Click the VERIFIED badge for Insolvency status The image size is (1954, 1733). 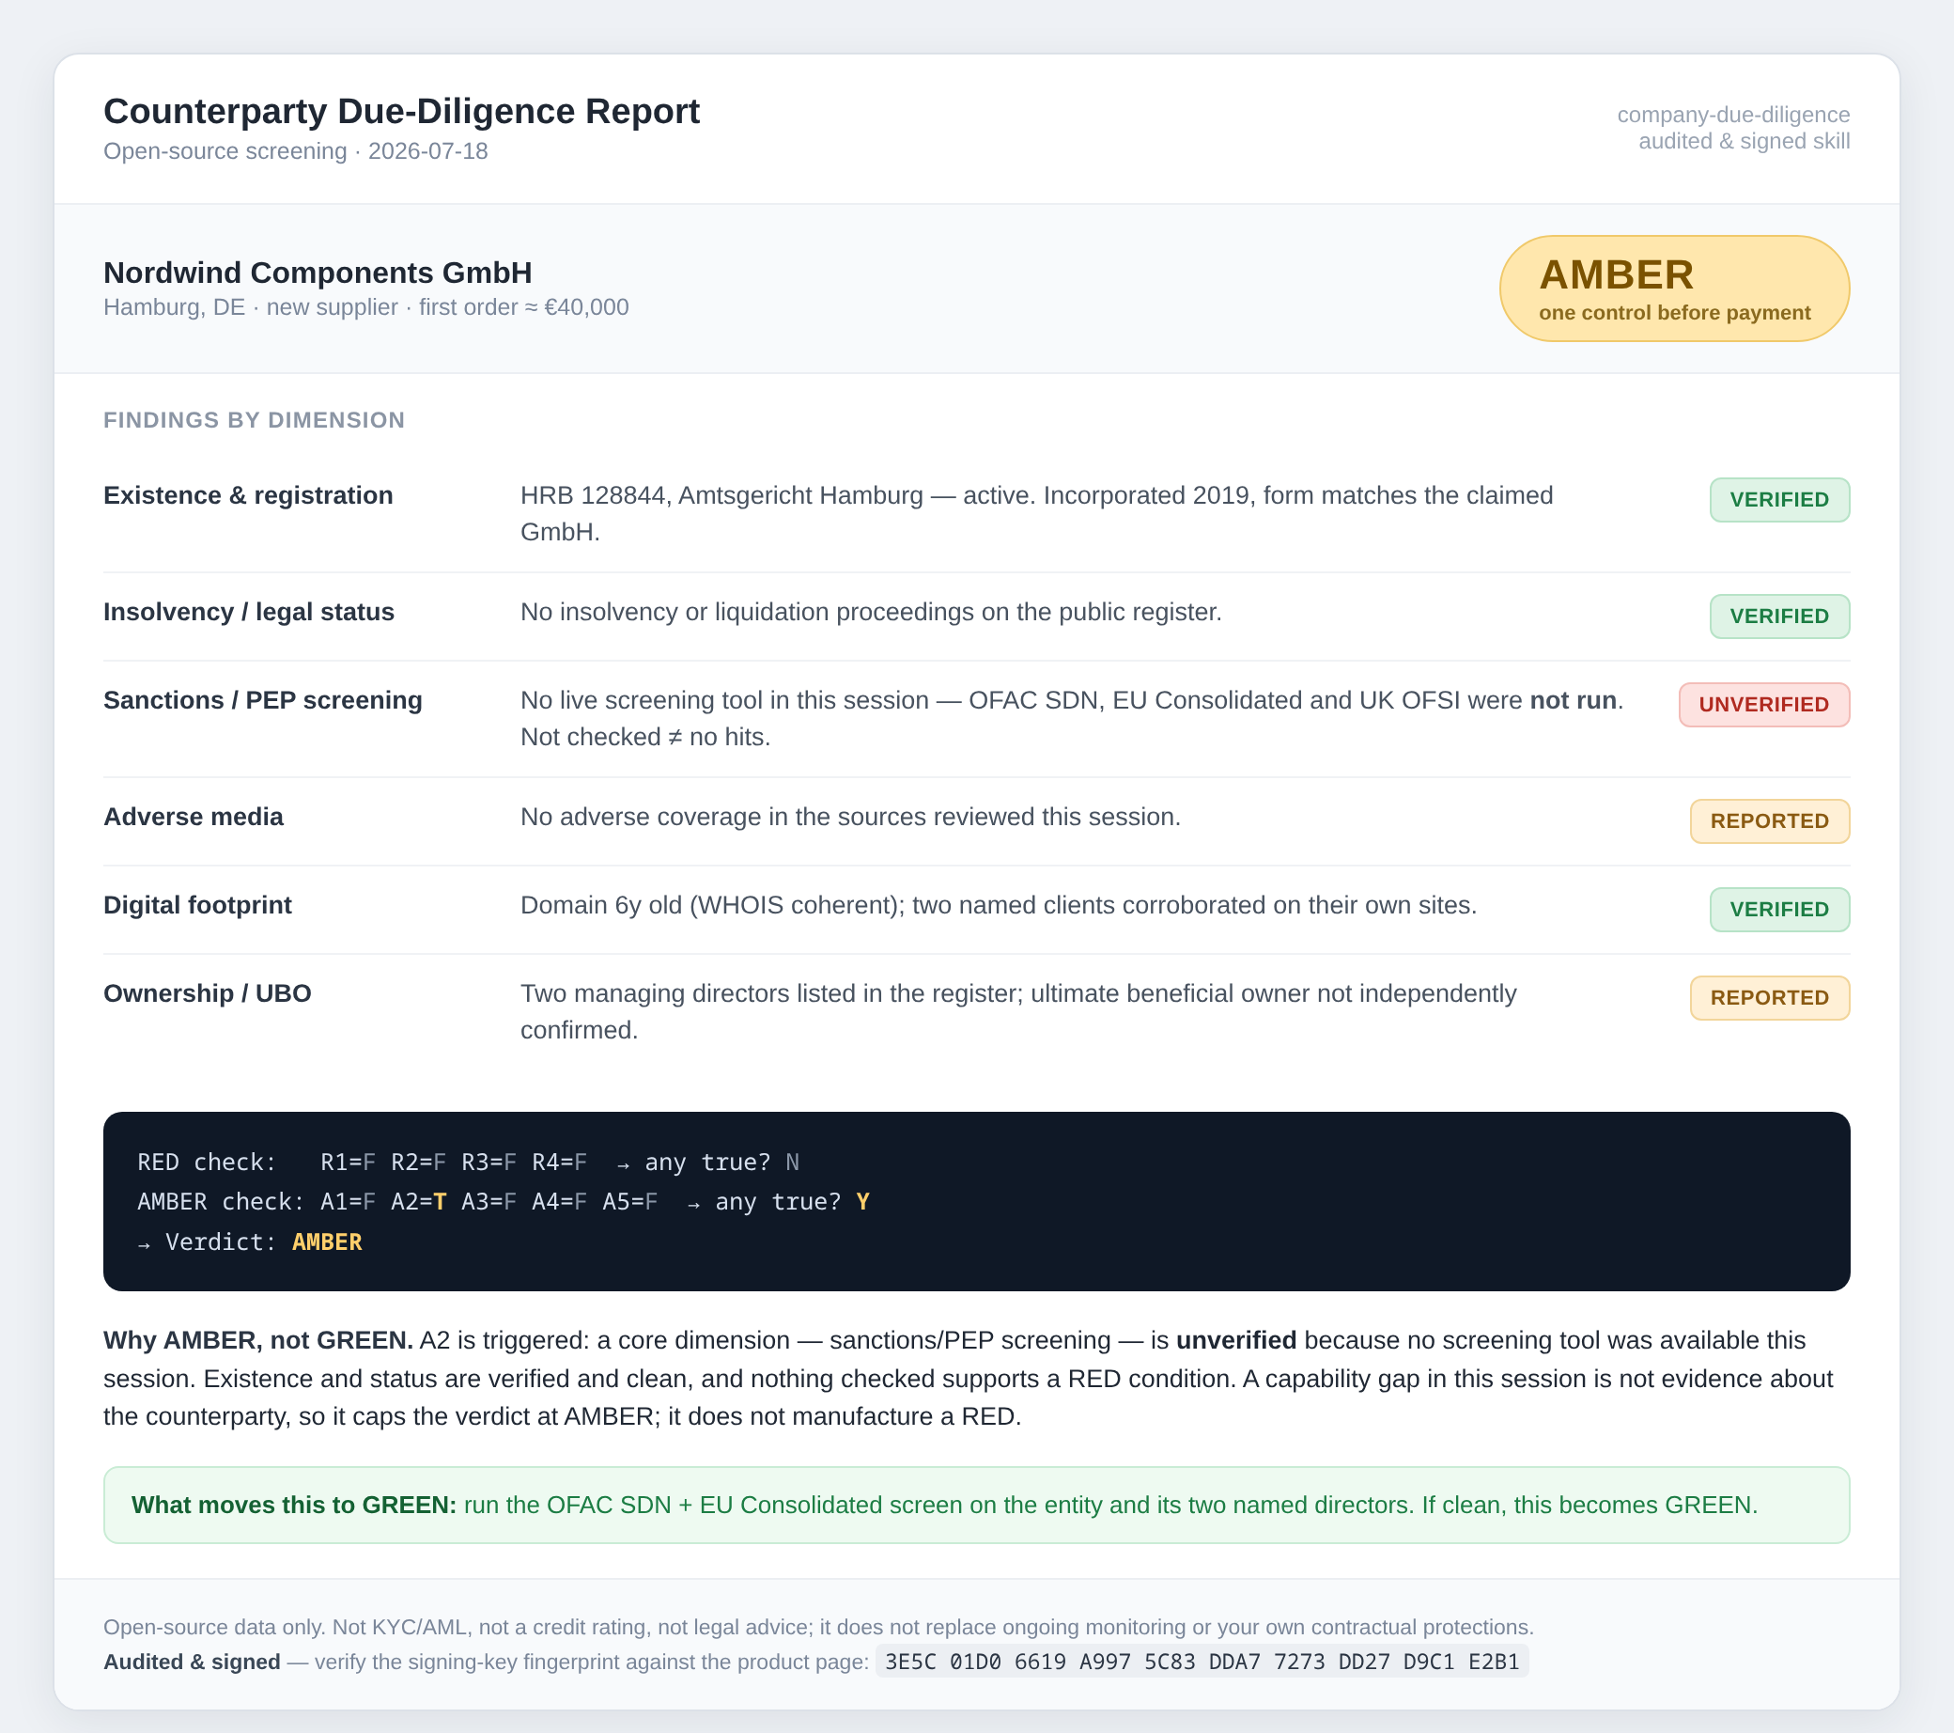click(1779, 616)
